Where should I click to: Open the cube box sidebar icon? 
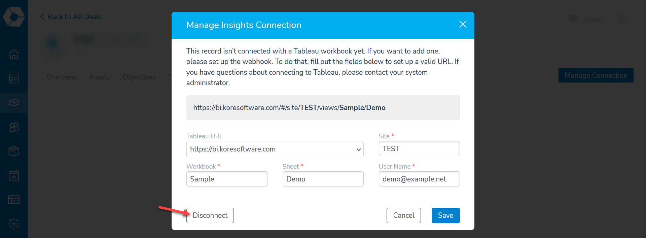tap(14, 151)
